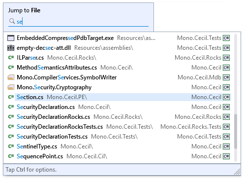
Task: Choose the SecurityDeclarationRocks.cs entry
Action: click(x=119, y=117)
